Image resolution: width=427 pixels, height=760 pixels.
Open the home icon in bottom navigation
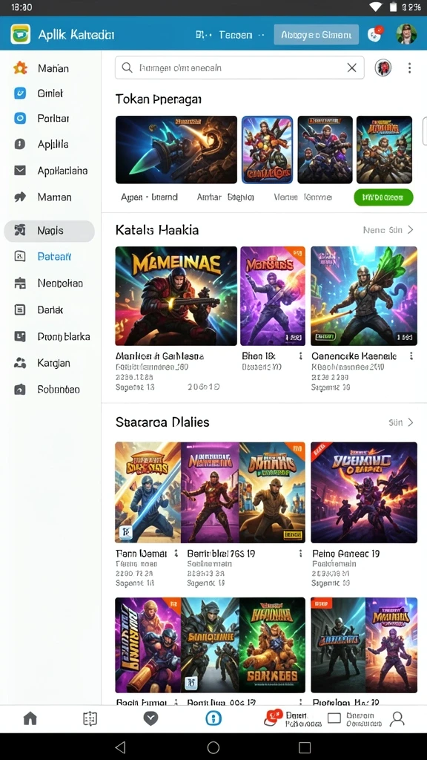[x=30, y=718]
